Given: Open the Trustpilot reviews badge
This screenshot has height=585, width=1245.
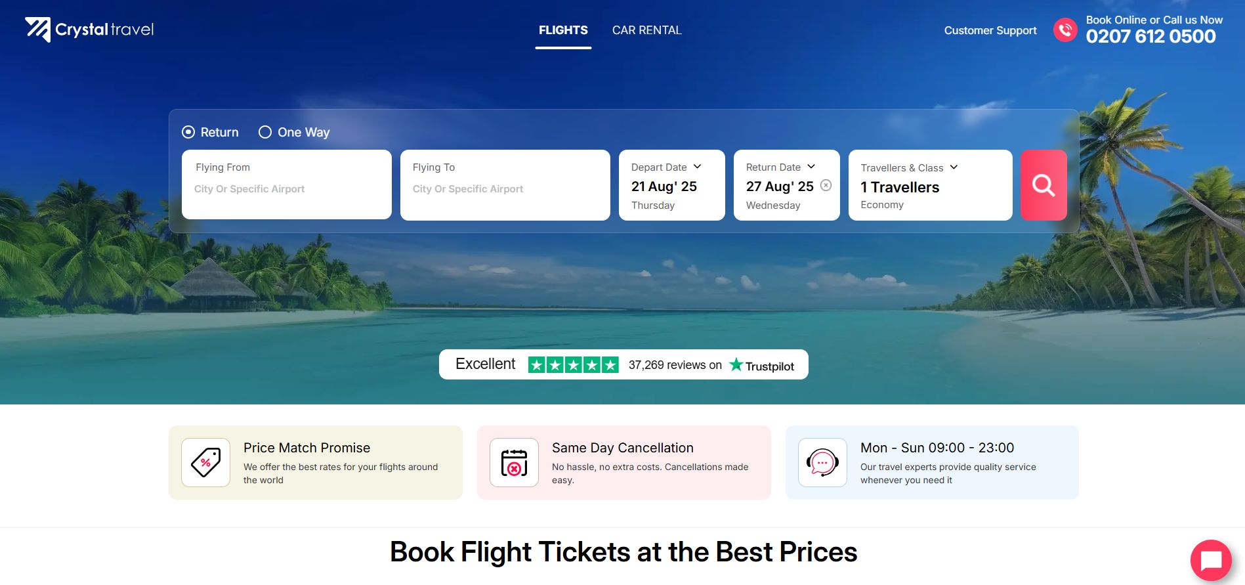Looking at the screenshot, I should click(x=623, y=364).
